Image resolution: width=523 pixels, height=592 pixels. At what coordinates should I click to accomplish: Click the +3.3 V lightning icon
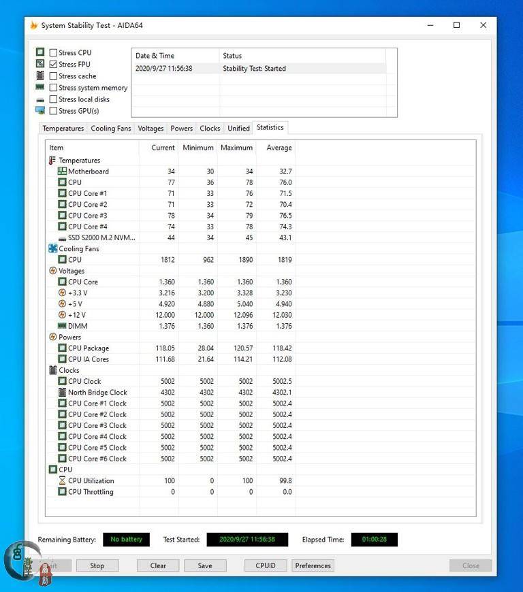tap(63, 293)
